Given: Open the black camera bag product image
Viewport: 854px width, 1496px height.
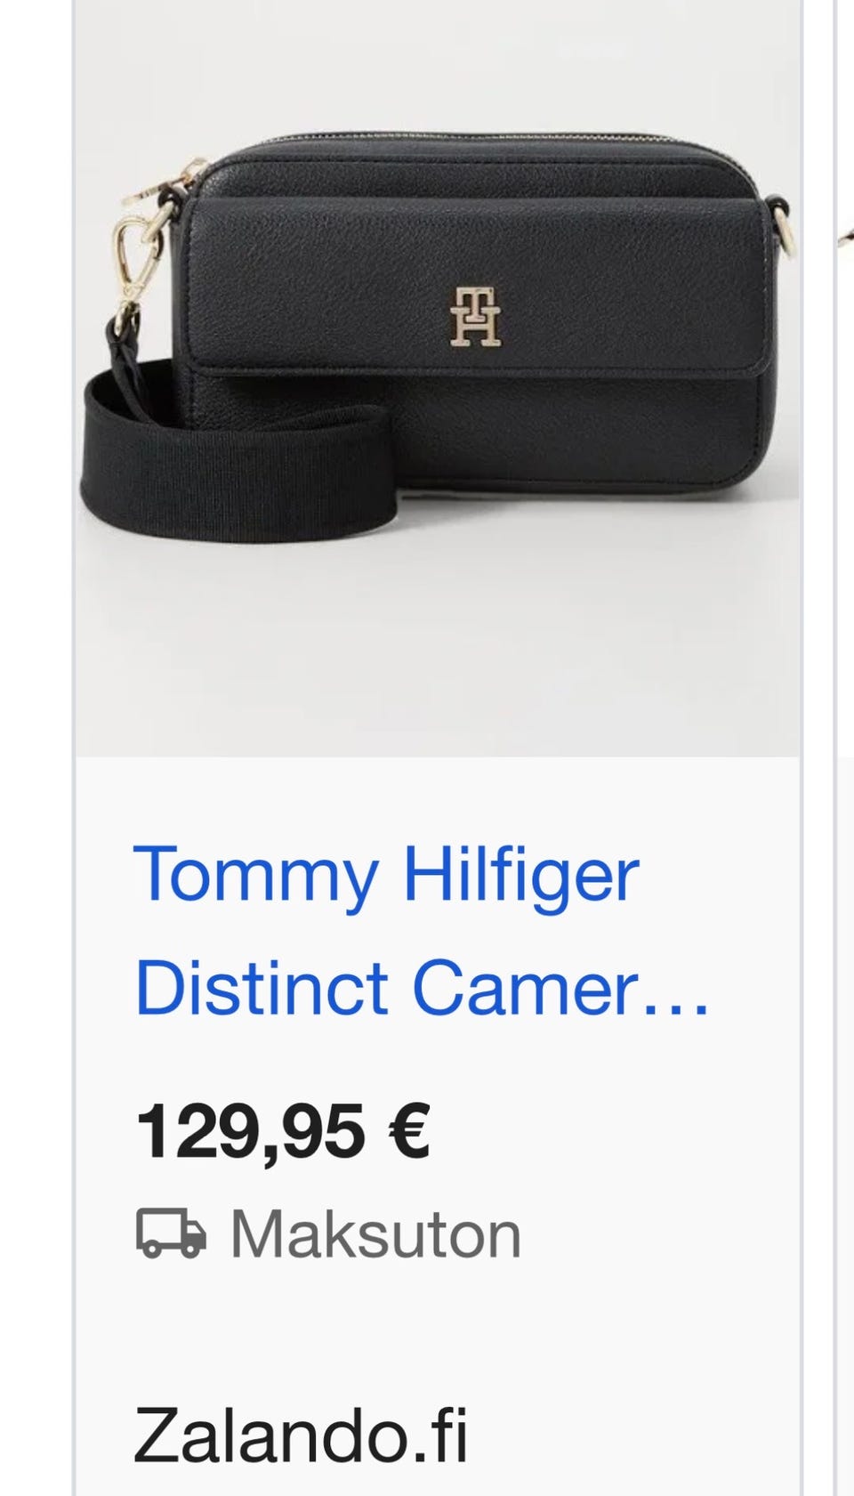Looking at the screenshot, I should tap(437, 378).
